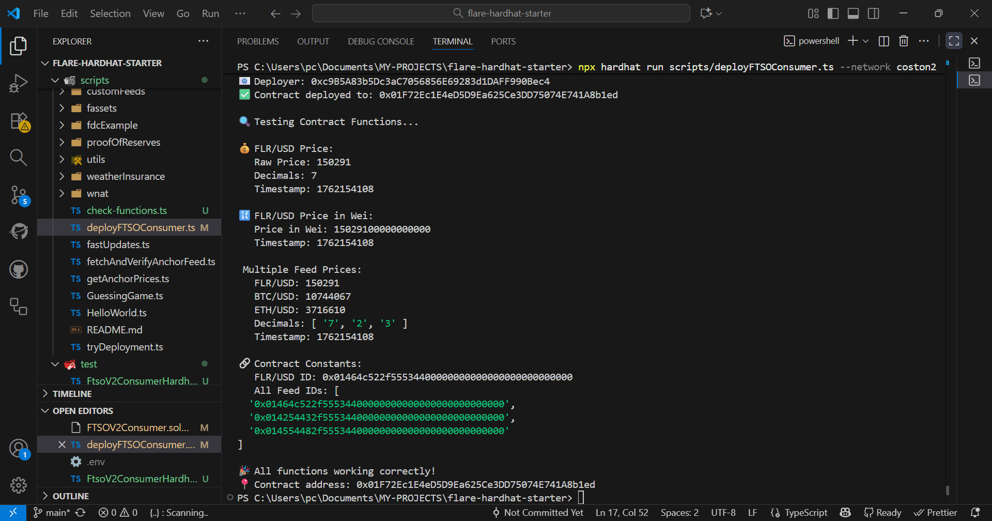Image resolution: width=992 pixels, height=521 pixels.
Task: Open the Extensions view
Action: (x=19, y=120)
